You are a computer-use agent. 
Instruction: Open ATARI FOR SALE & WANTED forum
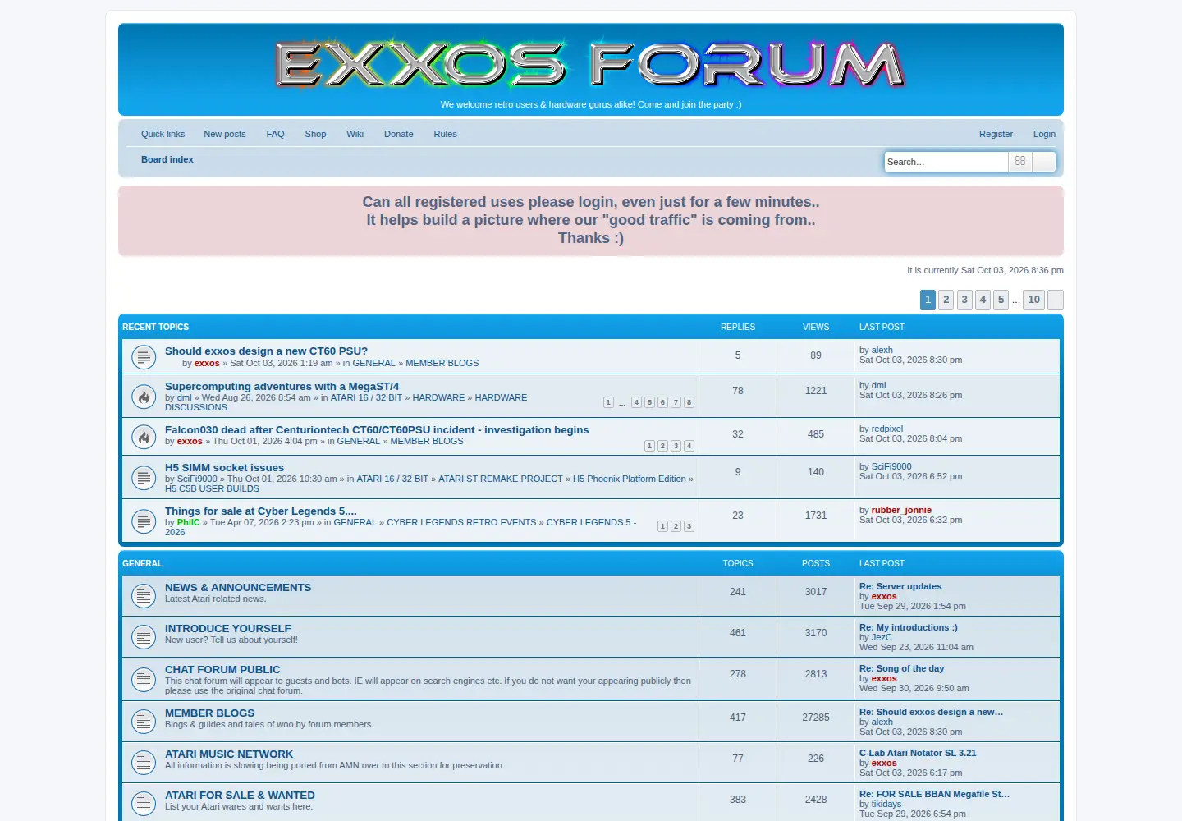pos(240,795)
